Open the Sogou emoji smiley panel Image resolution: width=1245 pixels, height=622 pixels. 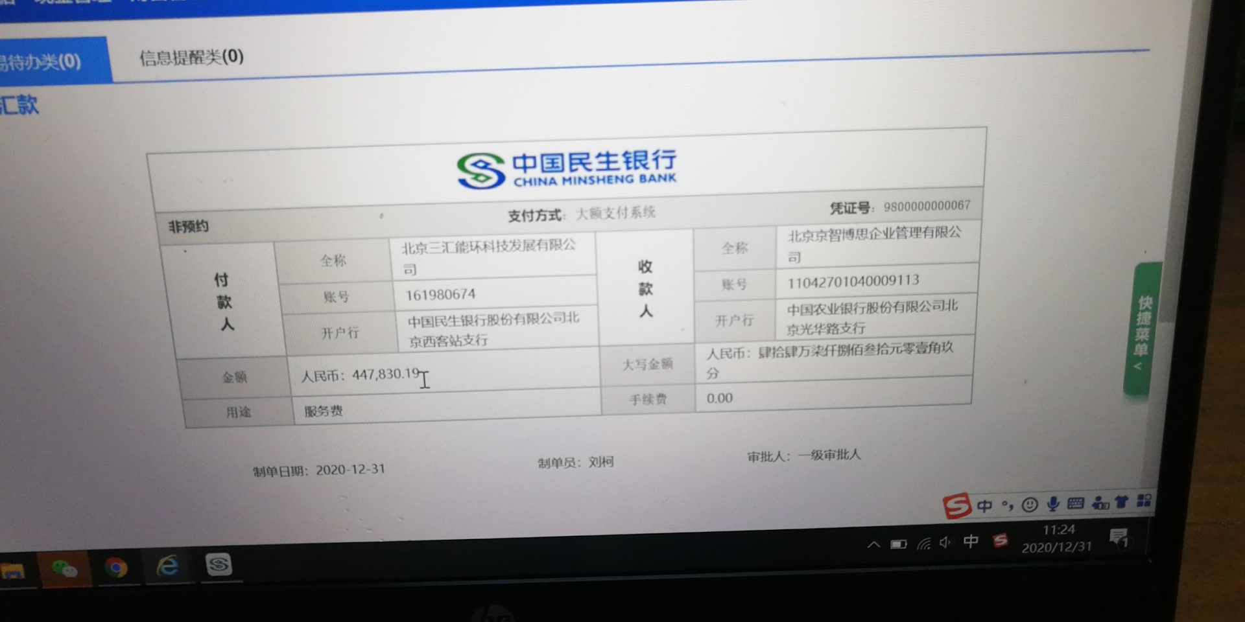pos(1030,504)
